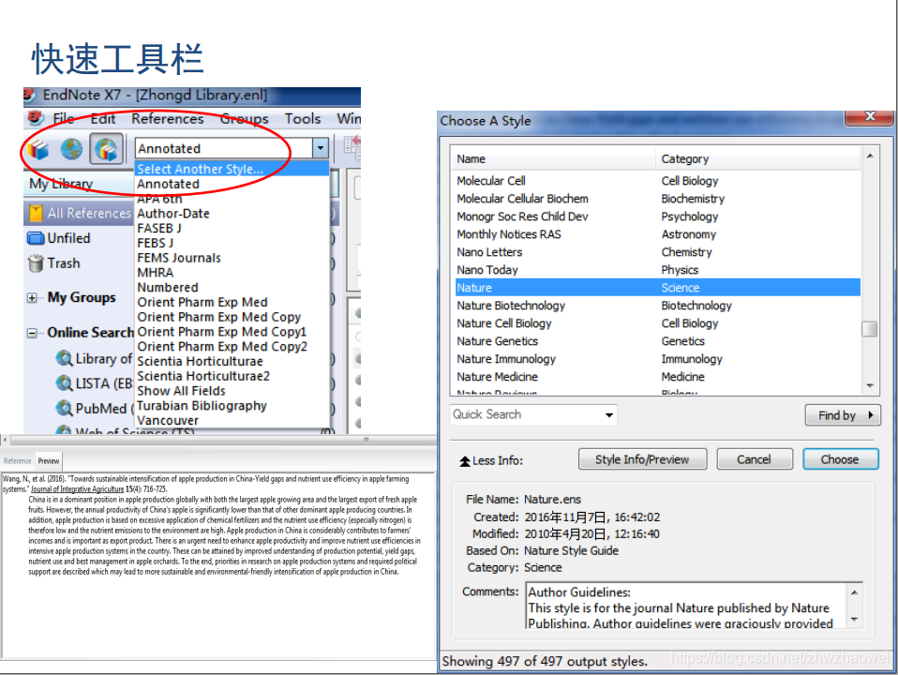This screenshot has height=675, width=898.
Task: Select the Nature style row
Action: (657, 288)
